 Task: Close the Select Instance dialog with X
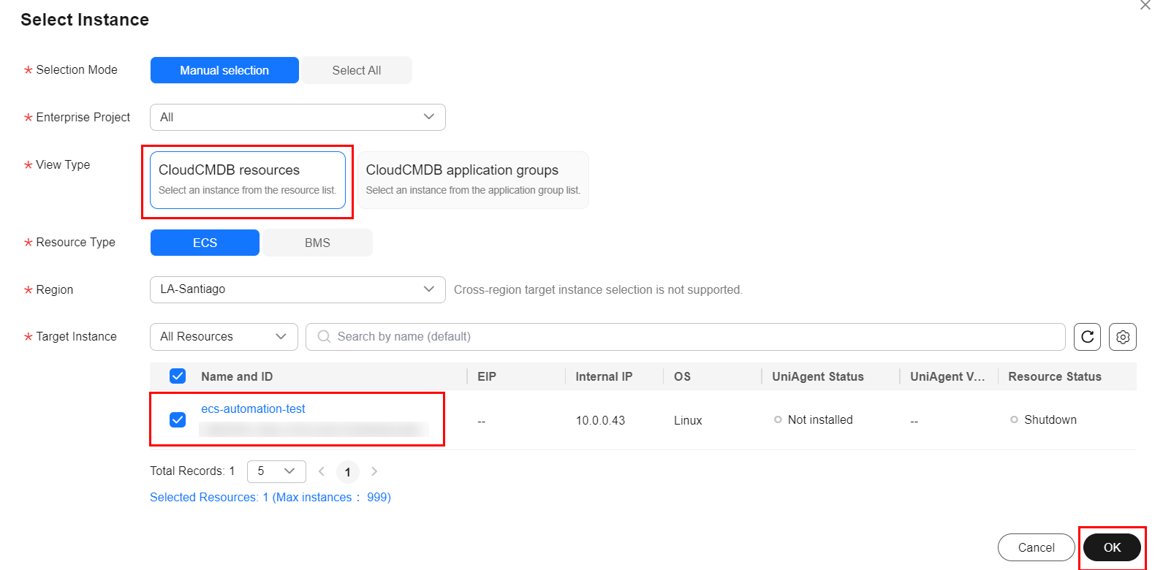click(1145, 5)
